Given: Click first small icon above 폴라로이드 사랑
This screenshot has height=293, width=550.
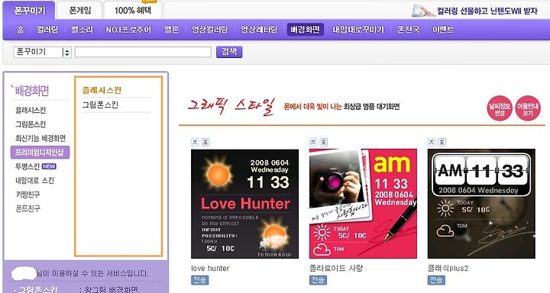Looking at the screenshot, I should [313, 142].
